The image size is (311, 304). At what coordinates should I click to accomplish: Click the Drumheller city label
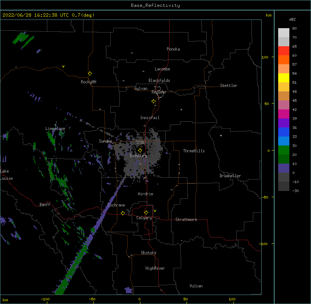click(230, 176)
